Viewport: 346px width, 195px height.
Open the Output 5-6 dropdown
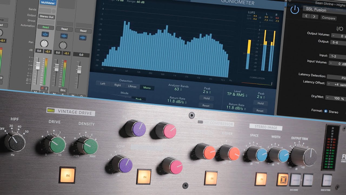point(338,43)
